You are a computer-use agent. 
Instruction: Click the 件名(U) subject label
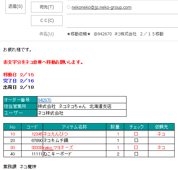(x=46, y=34)
